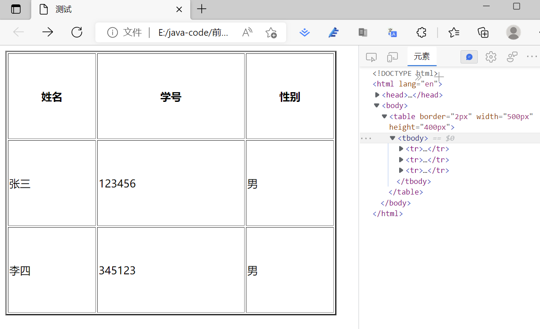Click 男 in 李四's row
The image size is (540, 329).
coord(290,270)
